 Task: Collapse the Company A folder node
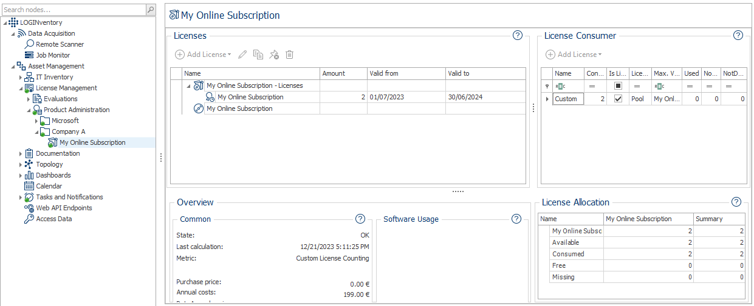point(36,131)
